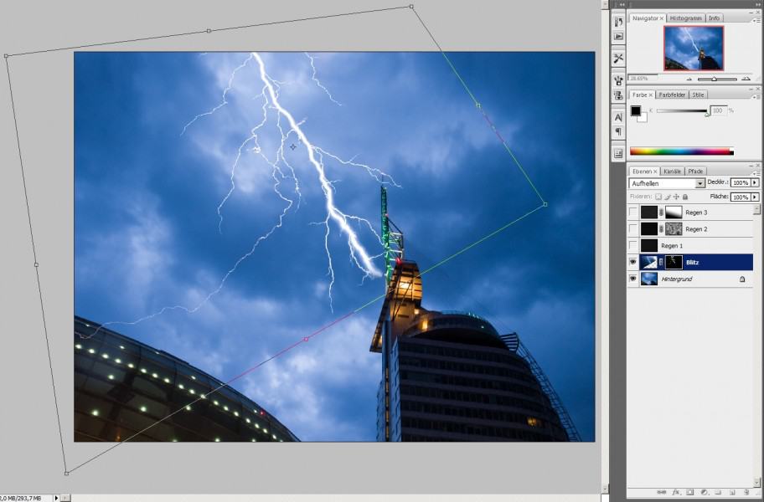The image size is (764, 502).
Task: Open the Paragraph panel icon
Action: pyautogui.click(x=618, y=132)
